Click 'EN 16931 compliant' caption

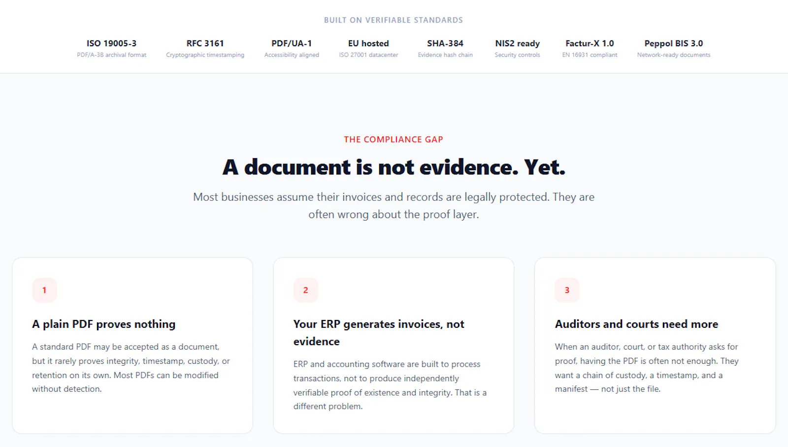[x=590, y=55]
